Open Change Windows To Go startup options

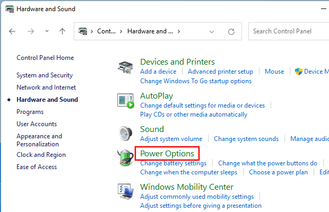(196, 81)
